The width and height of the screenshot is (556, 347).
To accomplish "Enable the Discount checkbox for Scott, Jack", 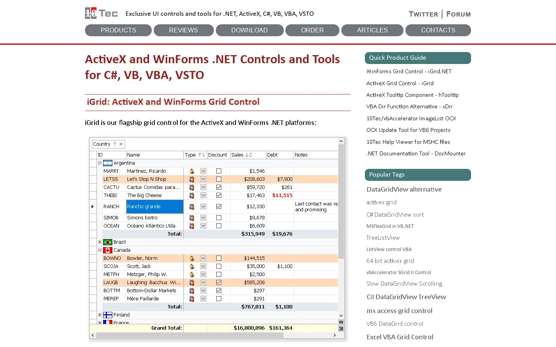I will tap(219, 266).
